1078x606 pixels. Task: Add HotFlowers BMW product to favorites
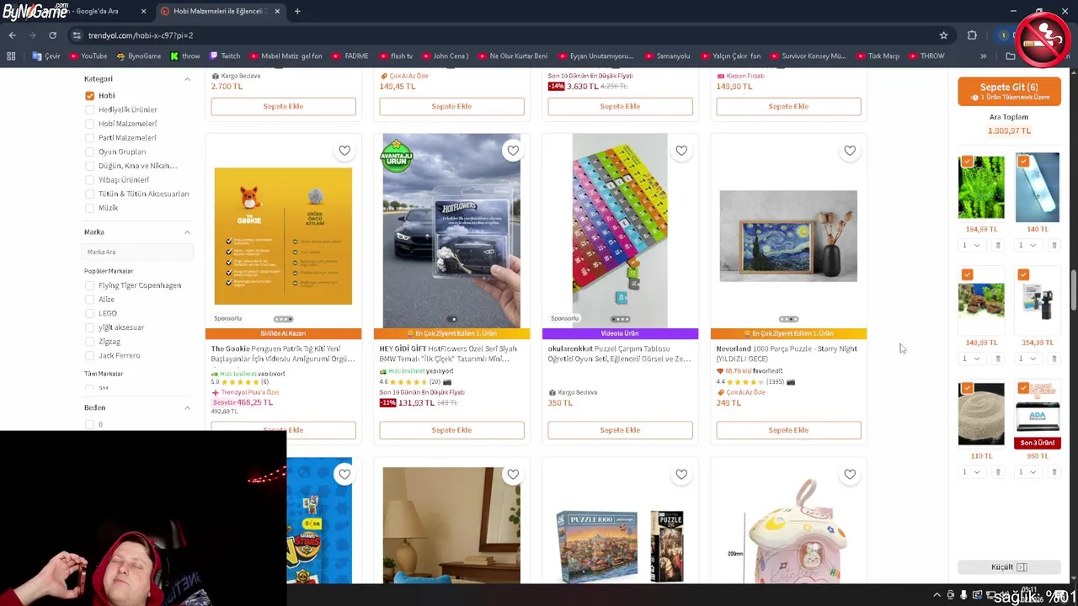(x=513, y=151)
